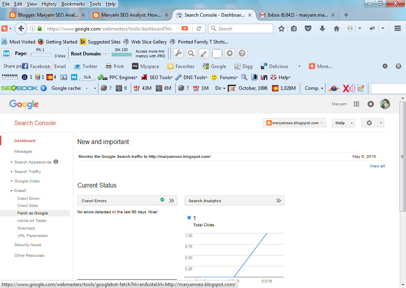Click the notifications bell icon
Image resolution: width=406 pixels, height=288 pixels.
tap(370, 104)
